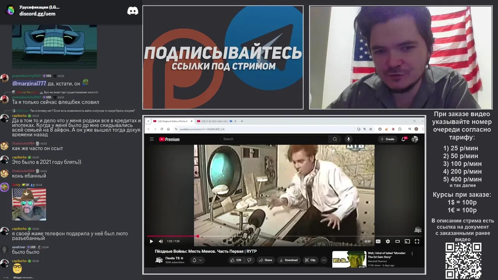This screenshot has height=280, width=498.
Task: Reload the YouTube page
Action: pos(161,129)
